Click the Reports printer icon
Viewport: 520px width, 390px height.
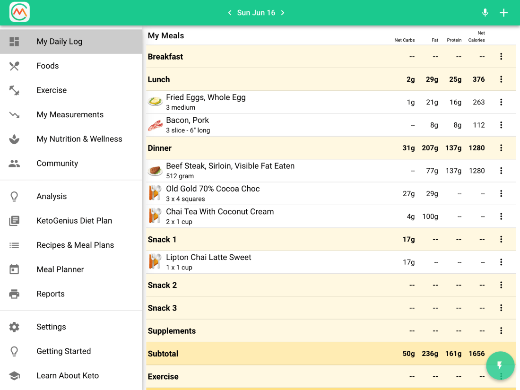(14, 294)
